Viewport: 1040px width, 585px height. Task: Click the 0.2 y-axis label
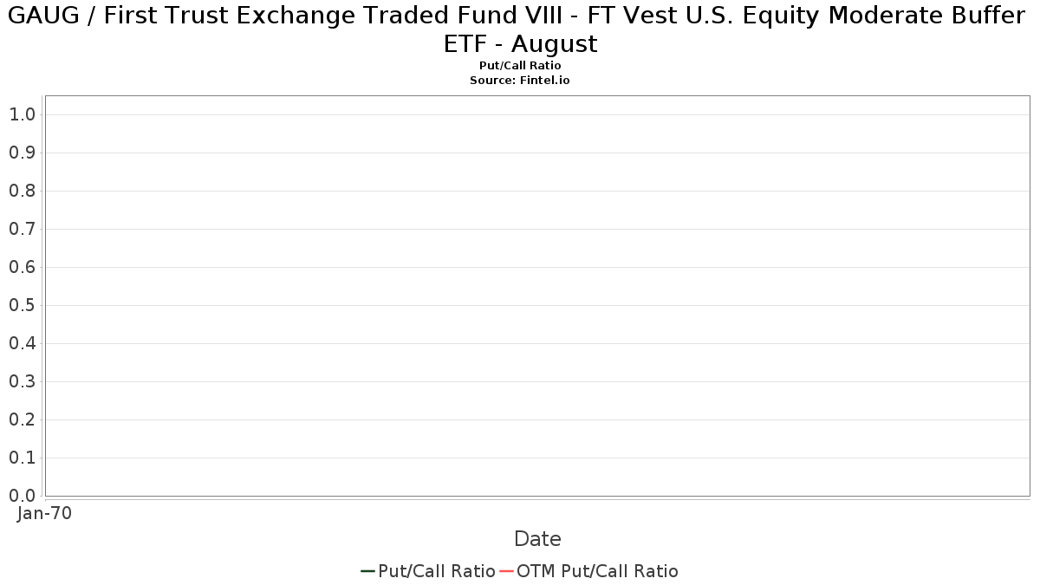pyautogui.click(x=22, y=419)
